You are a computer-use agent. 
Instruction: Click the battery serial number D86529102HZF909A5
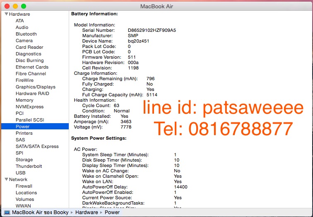coord(152,30)
